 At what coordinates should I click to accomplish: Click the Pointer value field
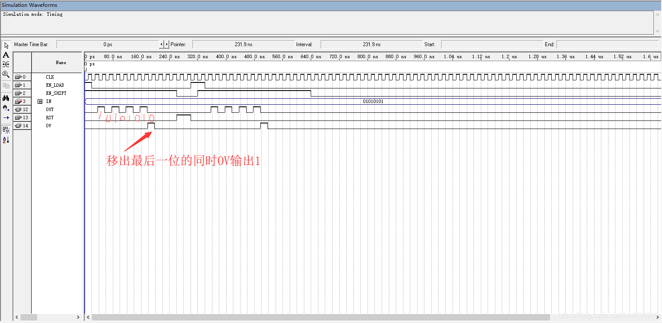[243, 44]
